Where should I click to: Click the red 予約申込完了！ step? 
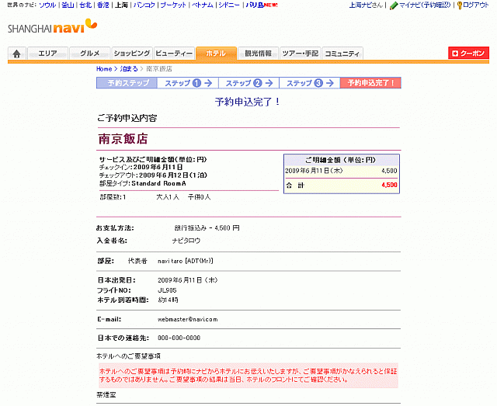click(370, 83)
